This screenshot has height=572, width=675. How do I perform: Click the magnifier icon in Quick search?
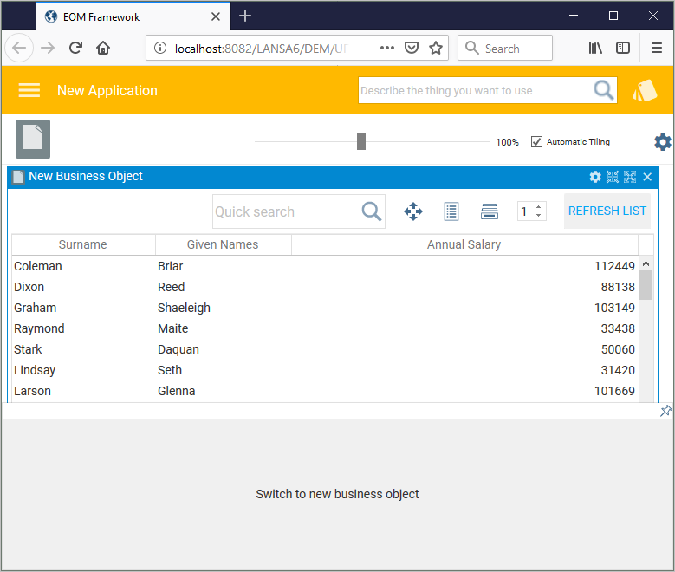[371, 211]
